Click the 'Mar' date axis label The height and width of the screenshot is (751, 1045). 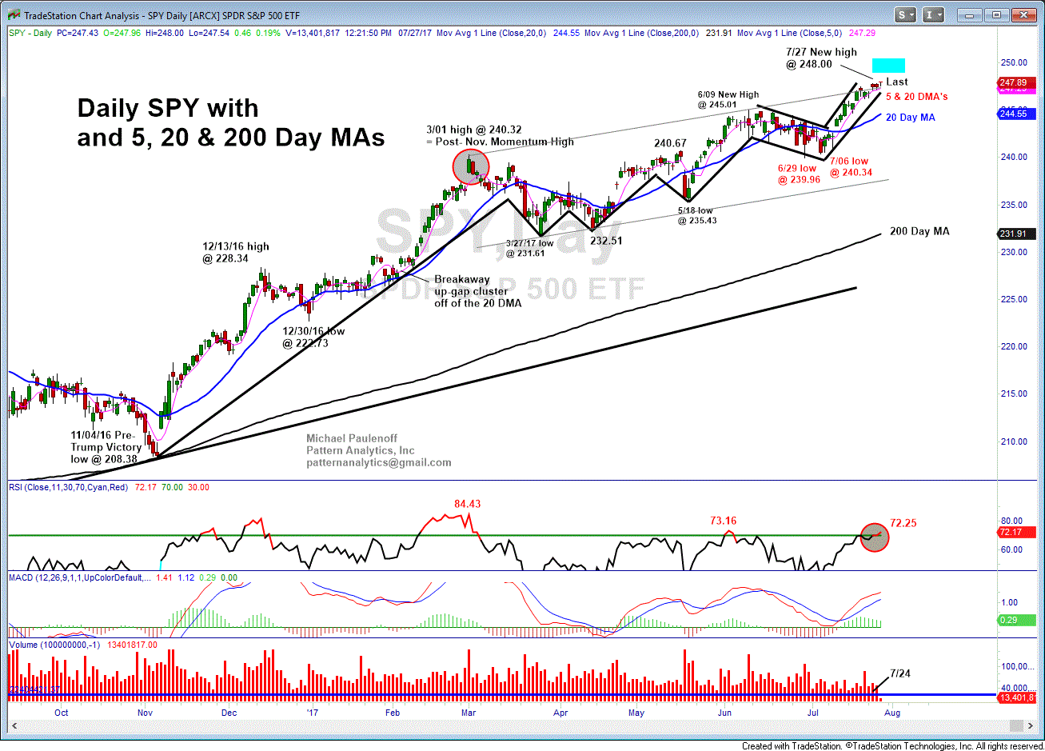[469, 713]
